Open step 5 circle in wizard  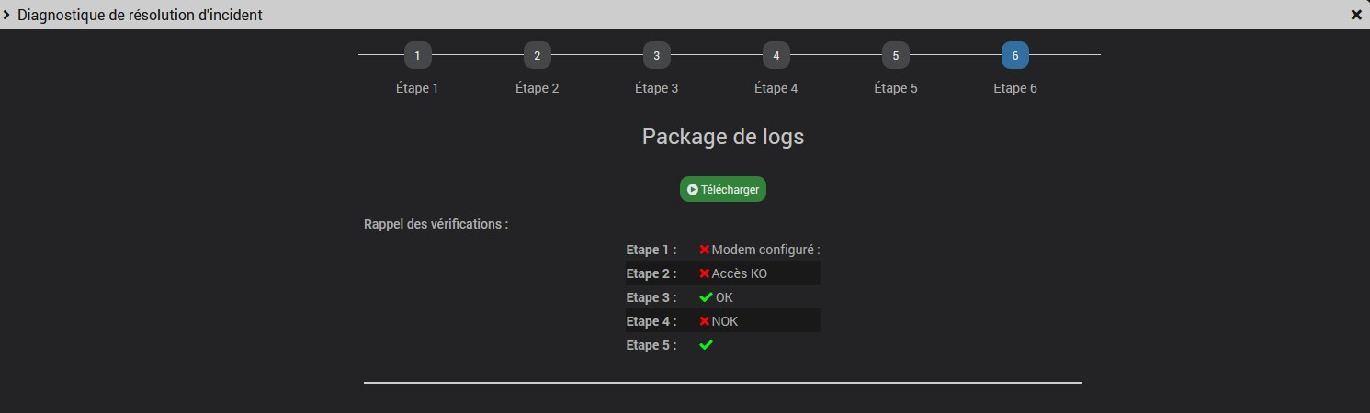coord(896,55)
